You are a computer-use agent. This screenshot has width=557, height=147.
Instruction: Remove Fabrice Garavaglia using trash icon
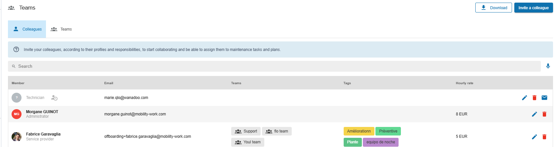(544, 137)
